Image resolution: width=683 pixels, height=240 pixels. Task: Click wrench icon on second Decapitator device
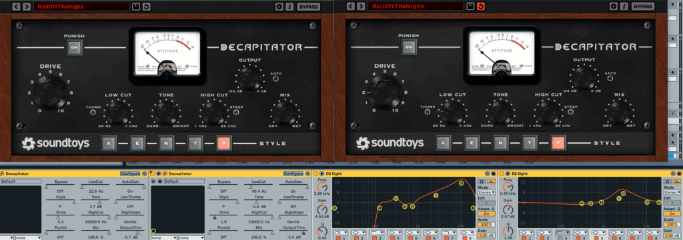click(165, 174)
